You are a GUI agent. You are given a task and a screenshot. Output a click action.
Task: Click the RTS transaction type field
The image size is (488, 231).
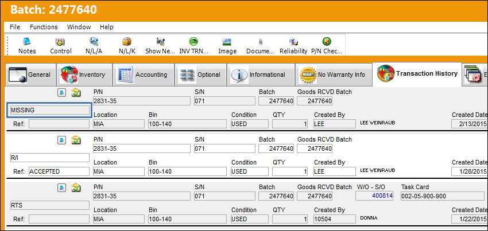pyautogui.click(x=49, y=205)
